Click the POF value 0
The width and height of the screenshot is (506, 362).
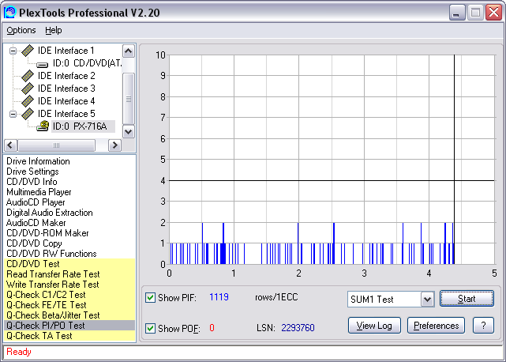point(212,328)
